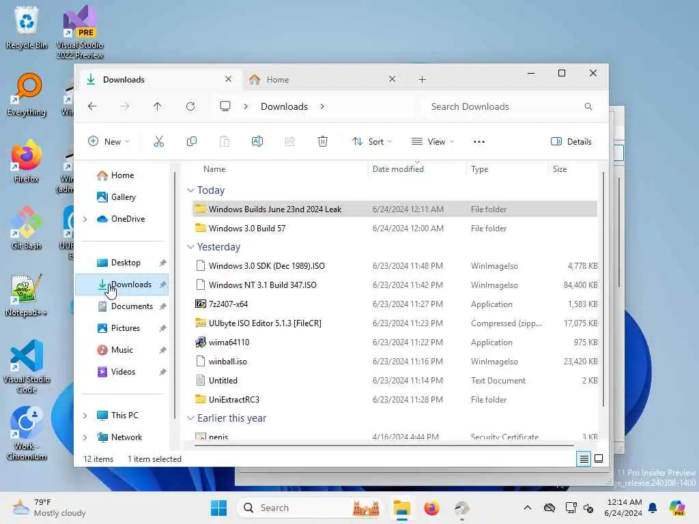The image size is (699, 524).
Task: Select Gallery in navigation pane
Action: 123,197
